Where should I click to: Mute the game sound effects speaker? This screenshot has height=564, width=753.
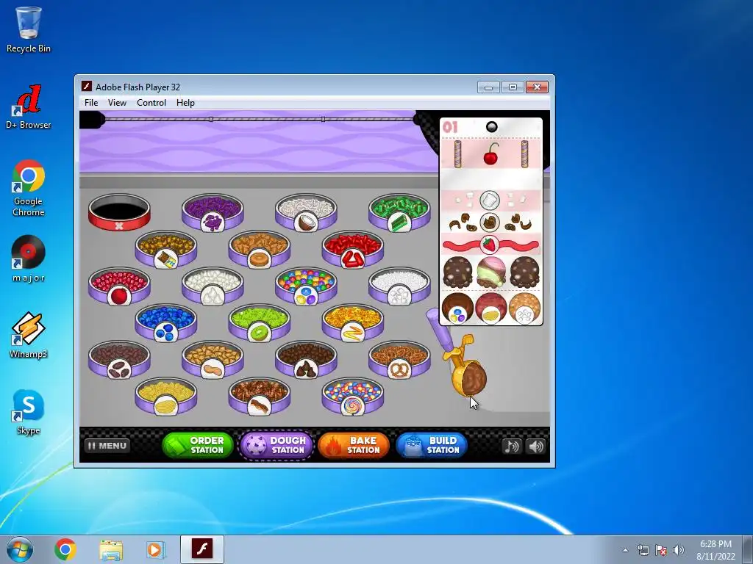pos(536,446)
